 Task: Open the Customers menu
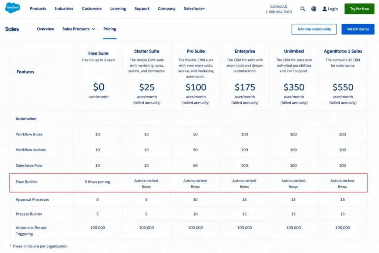[92, 9]
